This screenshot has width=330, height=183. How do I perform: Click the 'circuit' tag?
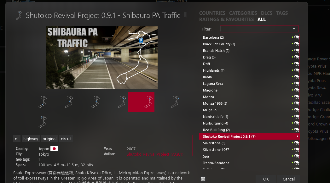click(x=66, y=139)
